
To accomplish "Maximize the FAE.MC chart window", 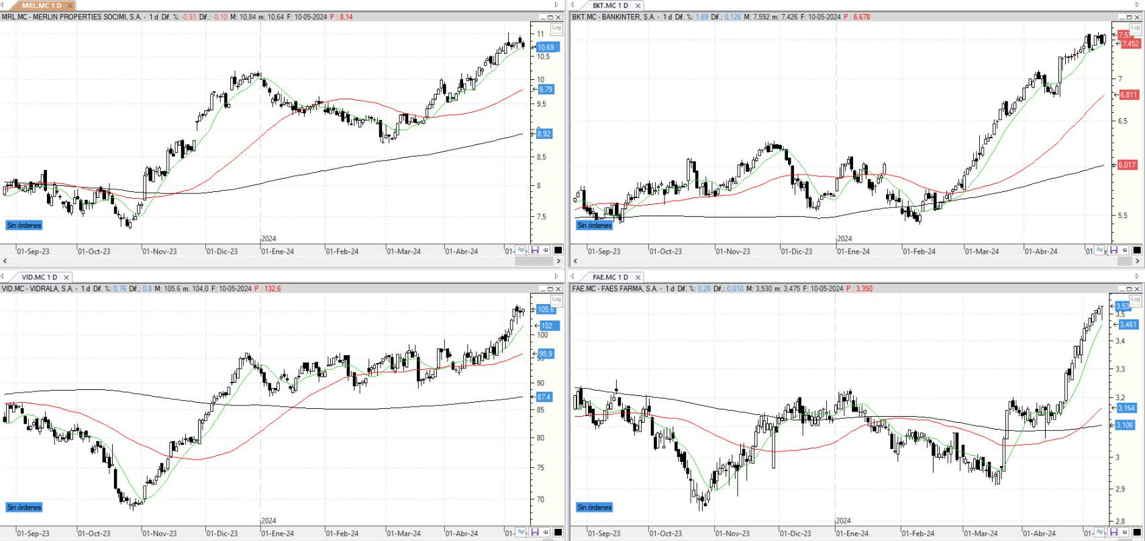I will pos(1129,289).
